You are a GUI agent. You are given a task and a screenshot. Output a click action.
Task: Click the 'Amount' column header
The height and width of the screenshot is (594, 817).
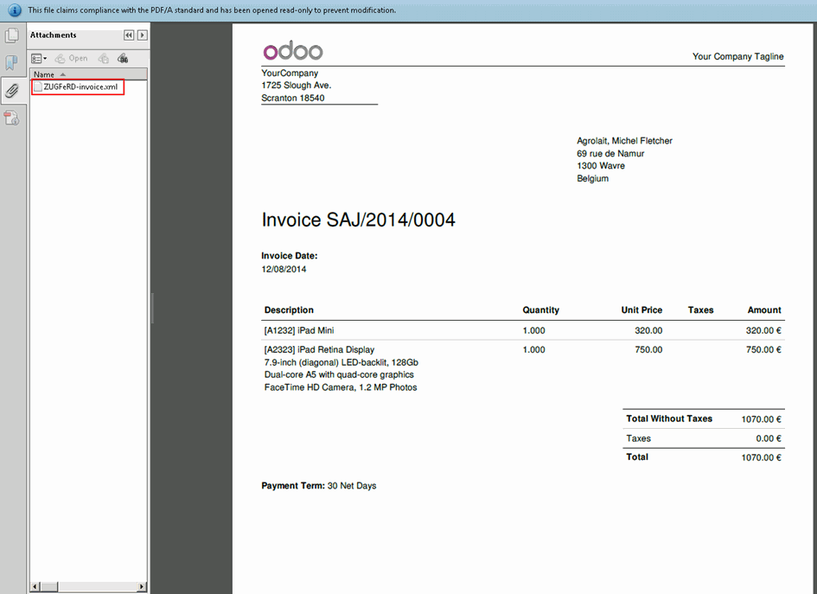764,310
